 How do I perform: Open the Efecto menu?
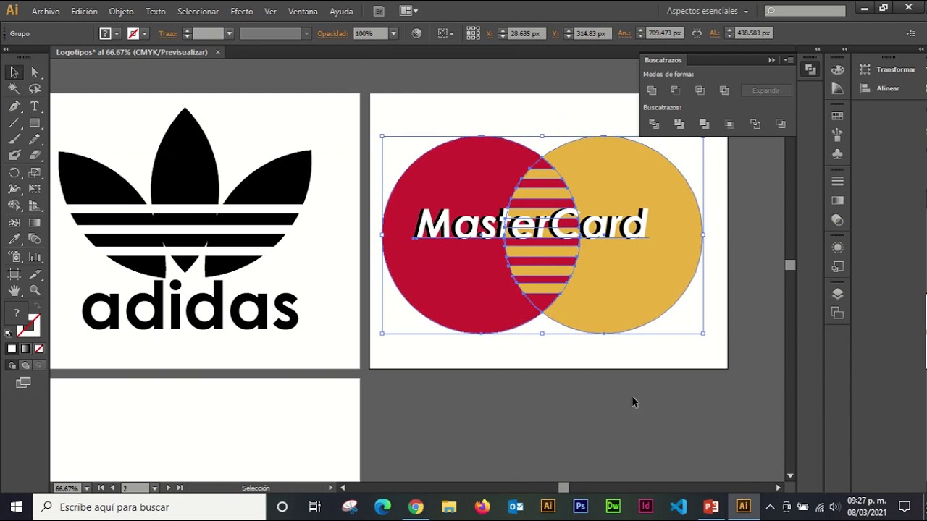click(x=241, y=11)
